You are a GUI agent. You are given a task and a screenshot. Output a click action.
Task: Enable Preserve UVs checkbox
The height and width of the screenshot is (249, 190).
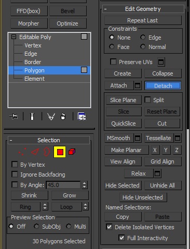pyautogui.click(x=113, y=61)
